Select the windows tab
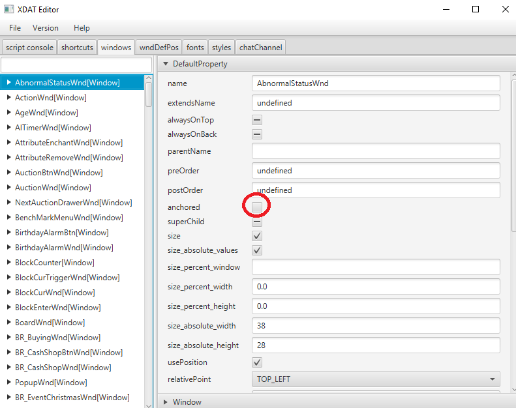The width and height of the screenshot is (516, 408). 116,48
